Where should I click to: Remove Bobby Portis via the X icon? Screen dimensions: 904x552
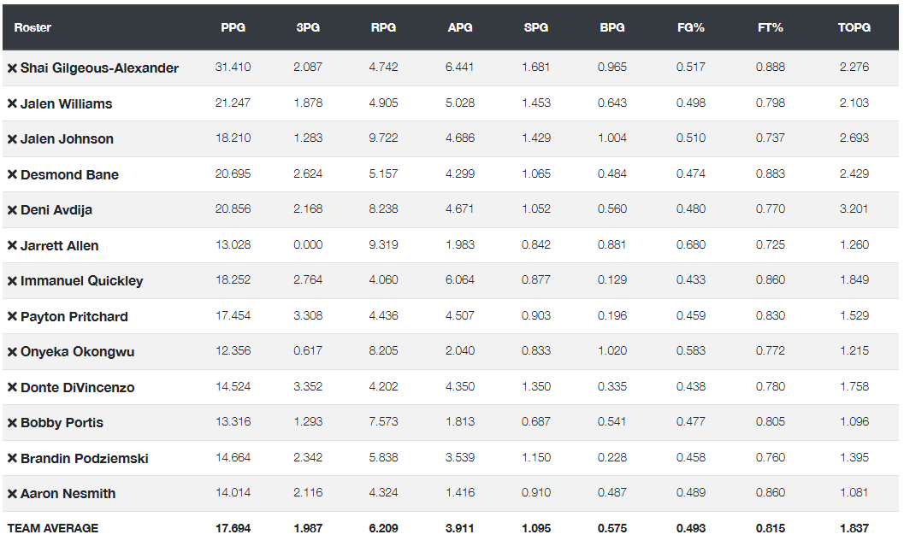(12, 422)
